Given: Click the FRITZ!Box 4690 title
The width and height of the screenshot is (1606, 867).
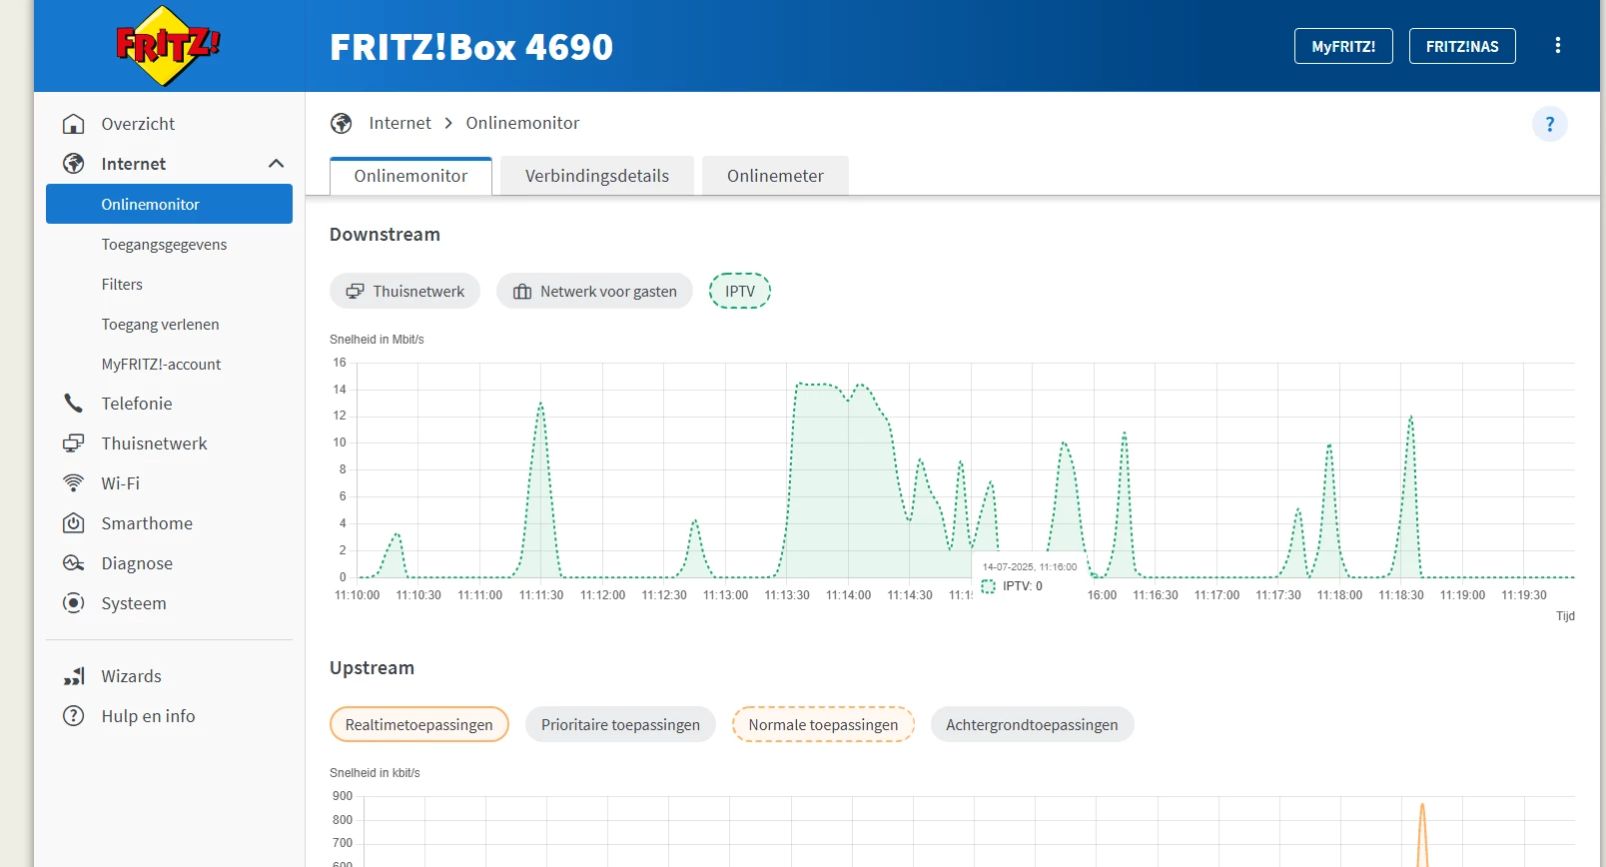Looking at the screenshot, I should pos(471,47).
